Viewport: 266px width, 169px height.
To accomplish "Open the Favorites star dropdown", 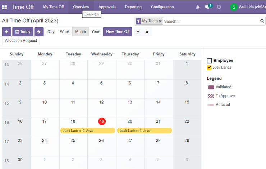I will pyautogui.click(x=147, y=32).
